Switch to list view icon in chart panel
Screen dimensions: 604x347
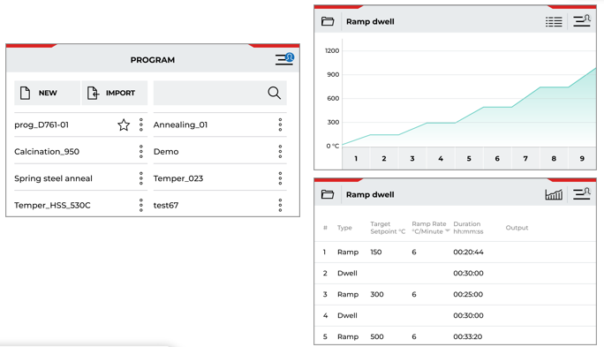click(554, 21)
